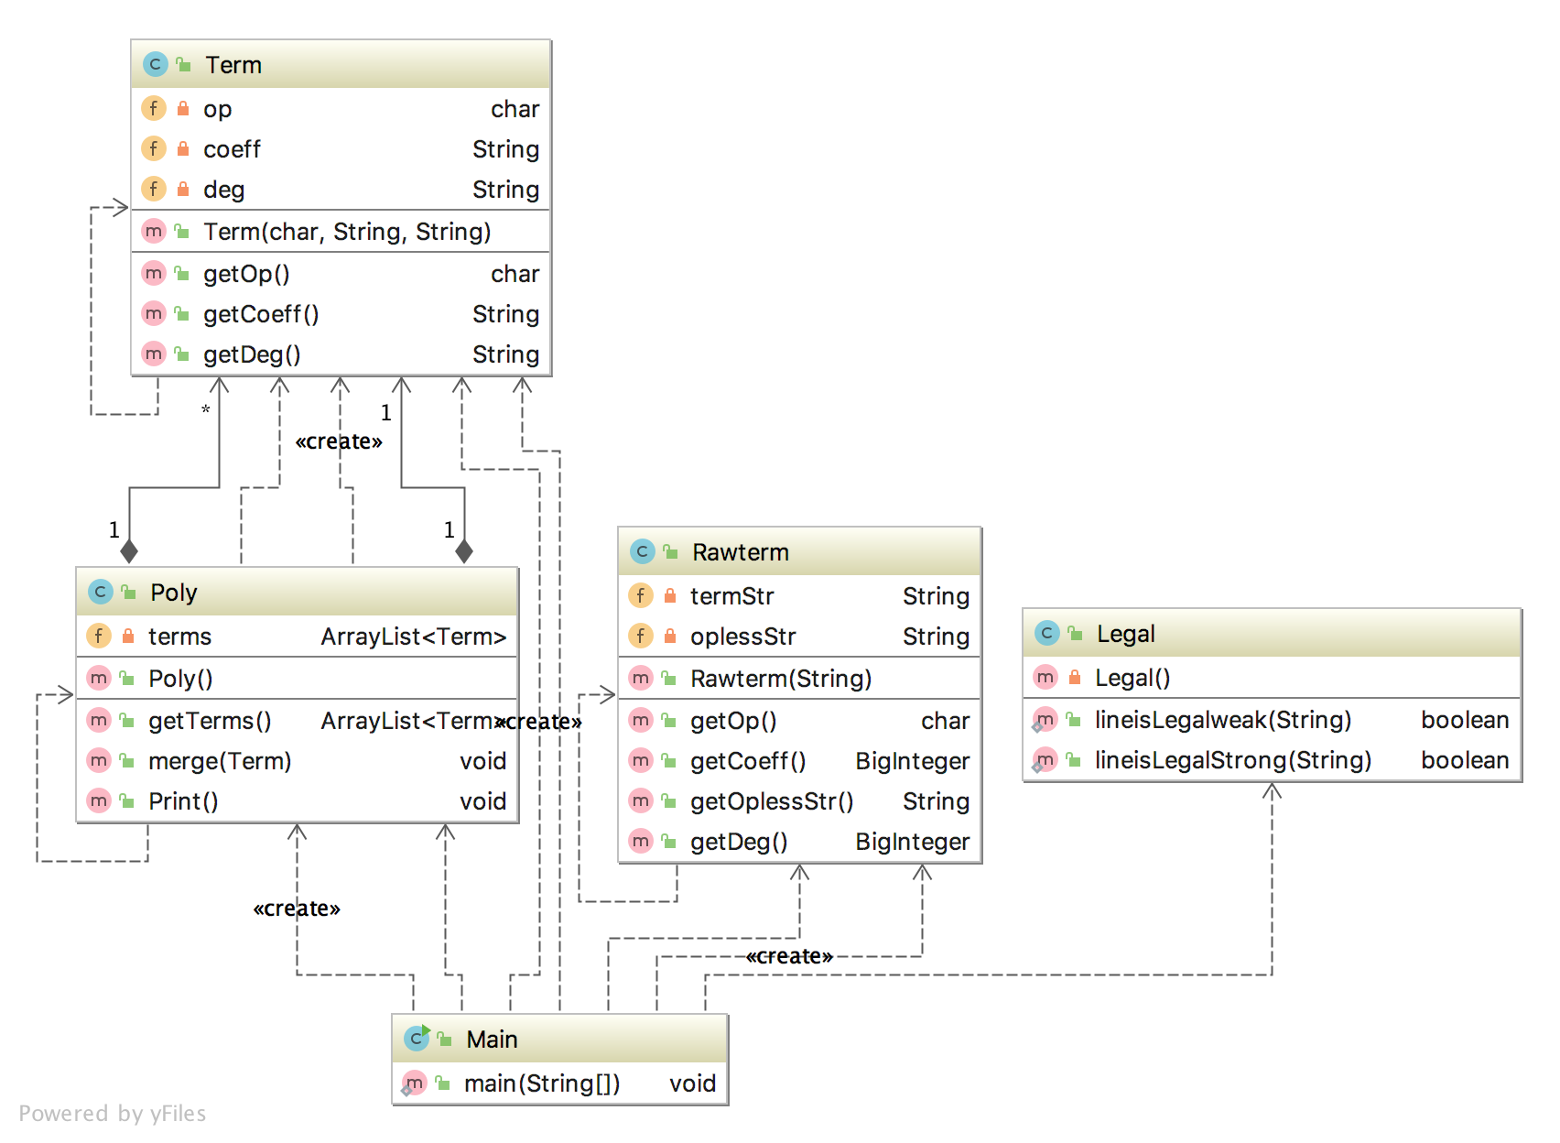This screenshot has height=1143, width=1560.
Task: Click the terms field name in Poly
Action: 179,637
